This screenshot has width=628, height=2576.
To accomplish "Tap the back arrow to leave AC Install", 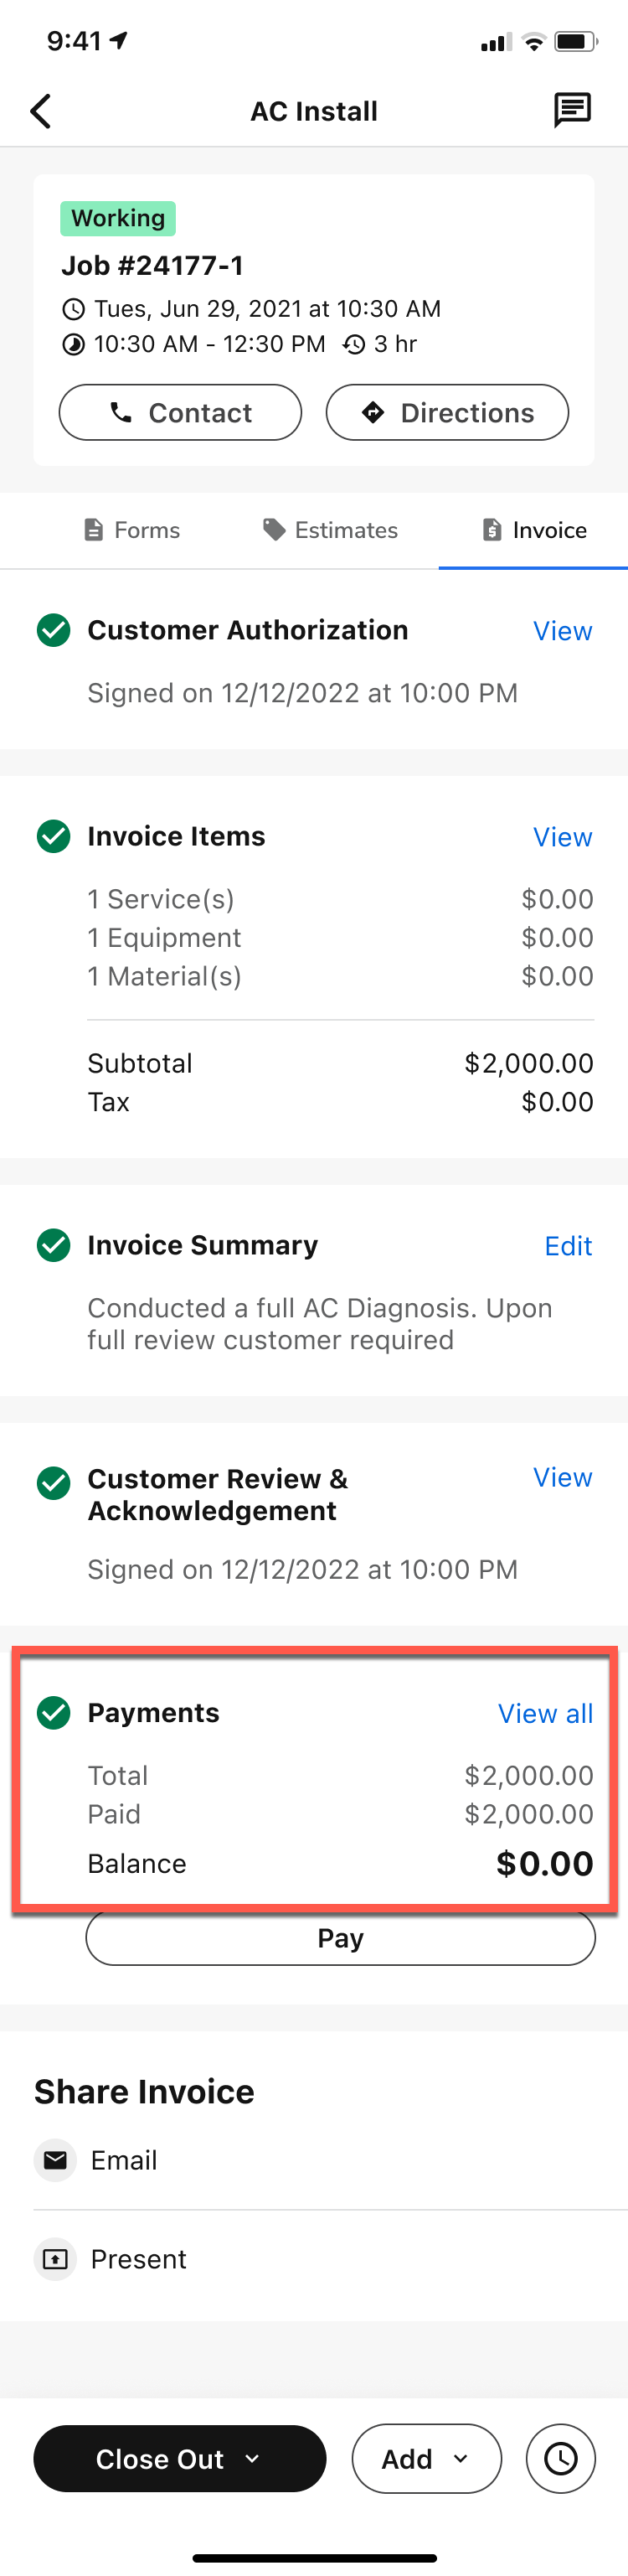I will pos(40,111).
